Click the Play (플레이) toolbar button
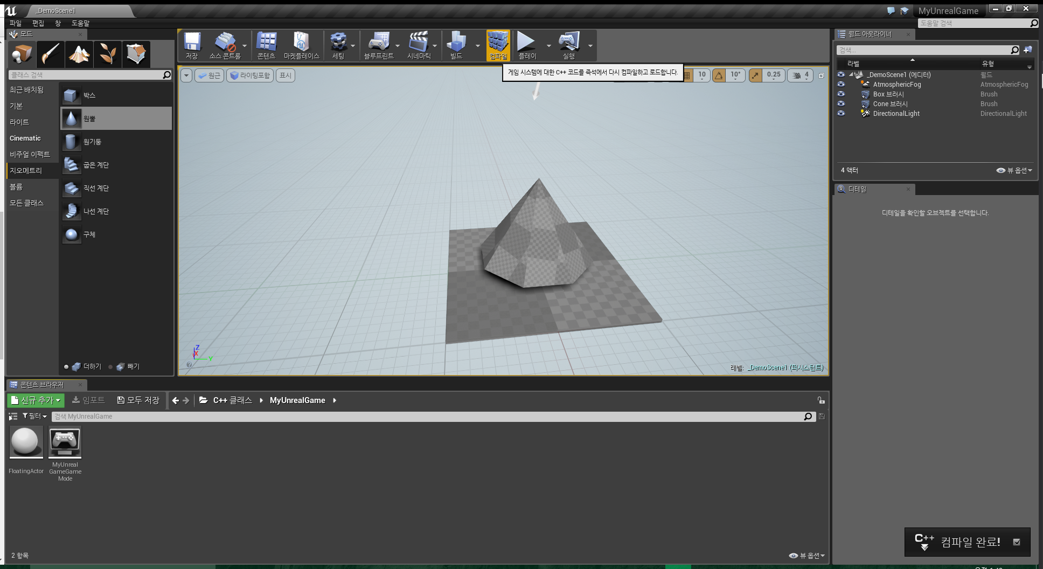Screen dimensions: 1043x569 coord(527,45)
